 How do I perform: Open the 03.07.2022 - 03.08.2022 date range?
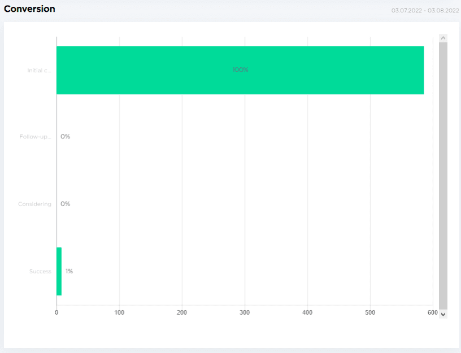(x=425, y=10)
